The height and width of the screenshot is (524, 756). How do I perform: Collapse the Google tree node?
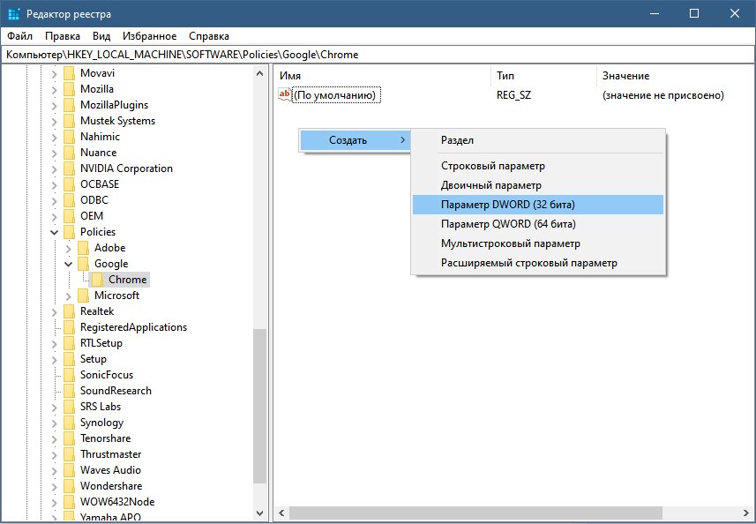point(69,264)
